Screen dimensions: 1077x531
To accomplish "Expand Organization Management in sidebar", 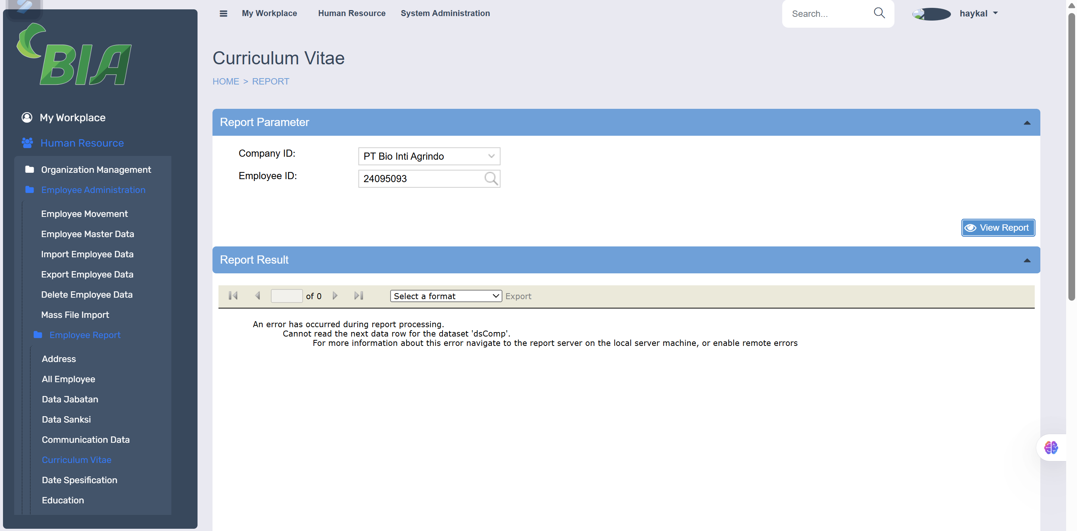I will pyautogui.click(x=96, y=170).
